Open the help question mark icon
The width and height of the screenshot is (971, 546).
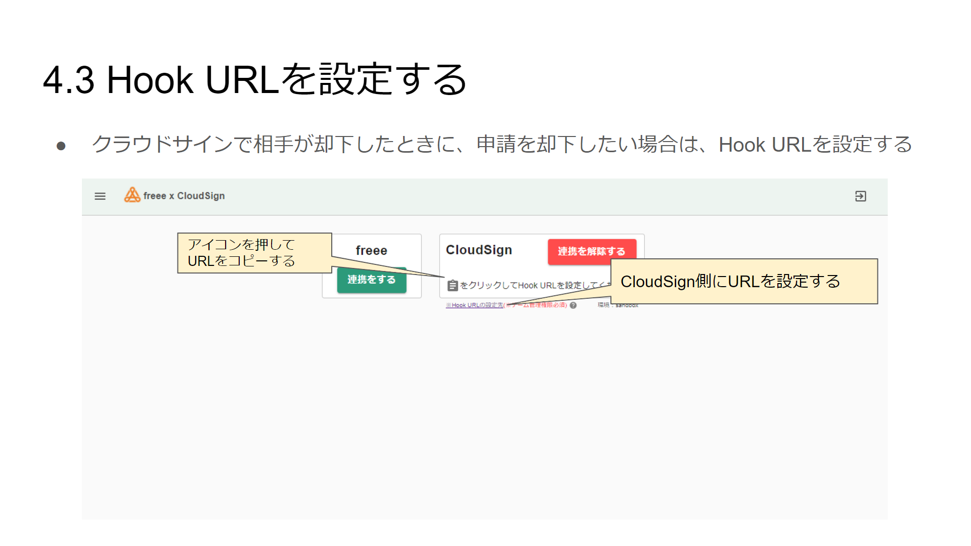pyautogui.click(x=573, y=305)
